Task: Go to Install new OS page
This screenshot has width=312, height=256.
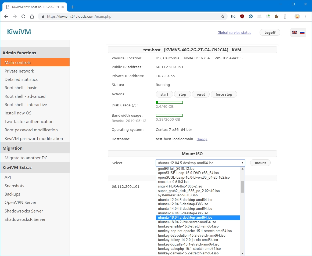Action: tap(18, 113)
